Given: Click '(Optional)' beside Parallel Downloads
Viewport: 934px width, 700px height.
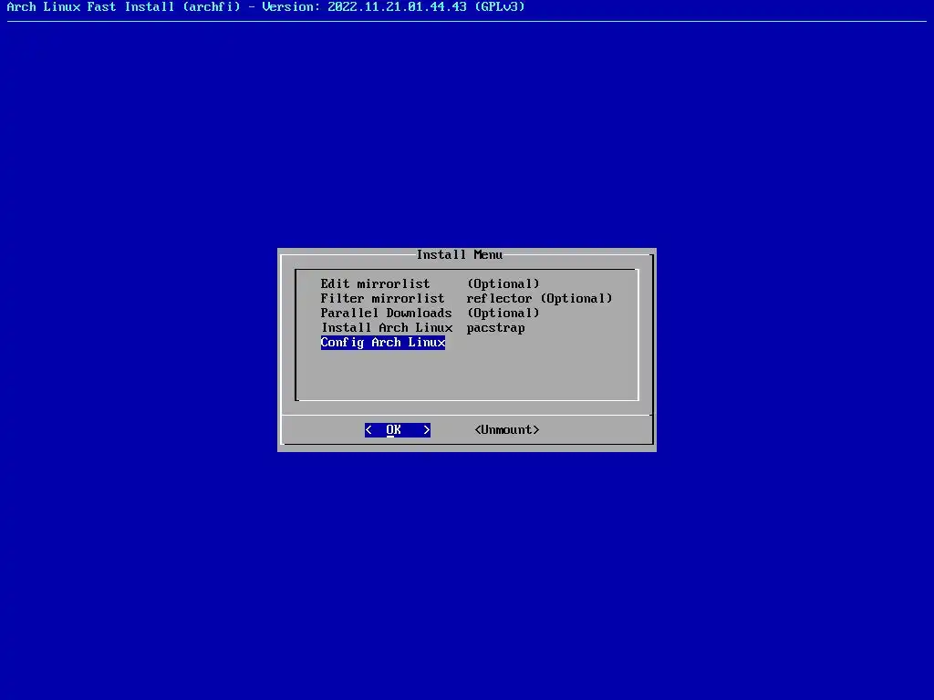Looking at the screenshot, I should (x=503, y=314).
